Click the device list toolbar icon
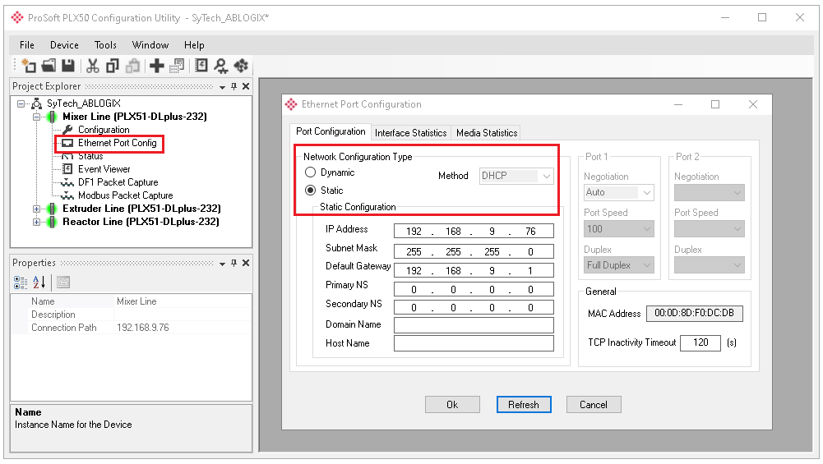Viewport: 823px width, 464px height. pos(177,66)
